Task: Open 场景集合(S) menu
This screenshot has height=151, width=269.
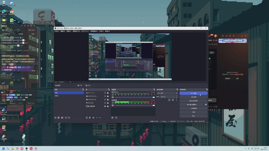Action: click(94, 31)
